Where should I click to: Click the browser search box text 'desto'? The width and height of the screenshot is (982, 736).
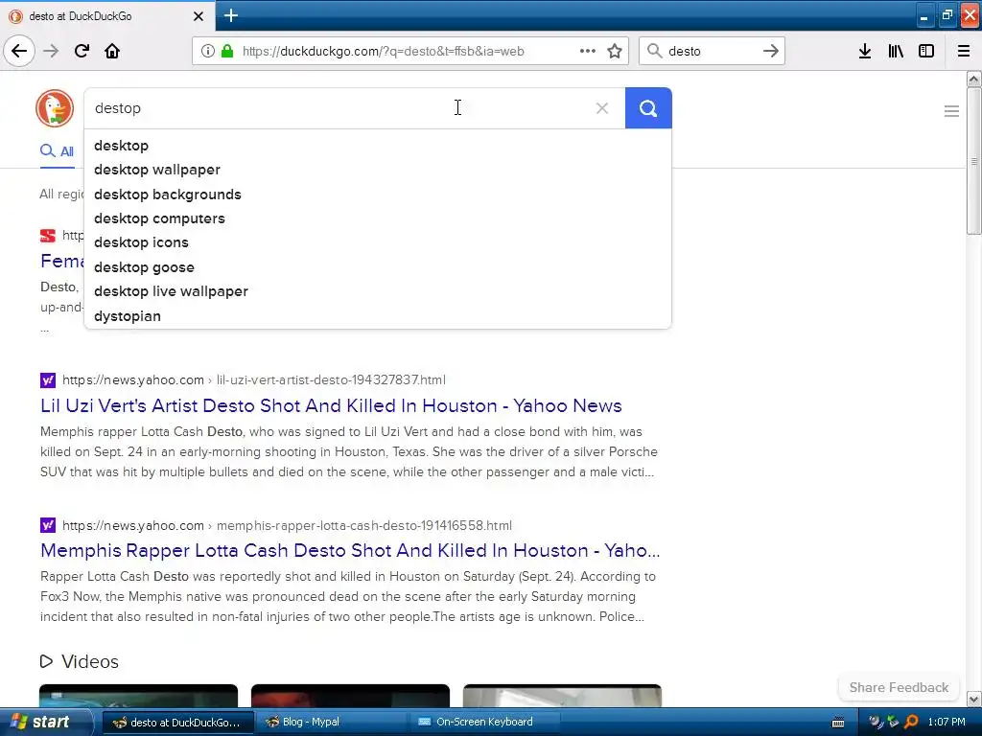[684, 52]
